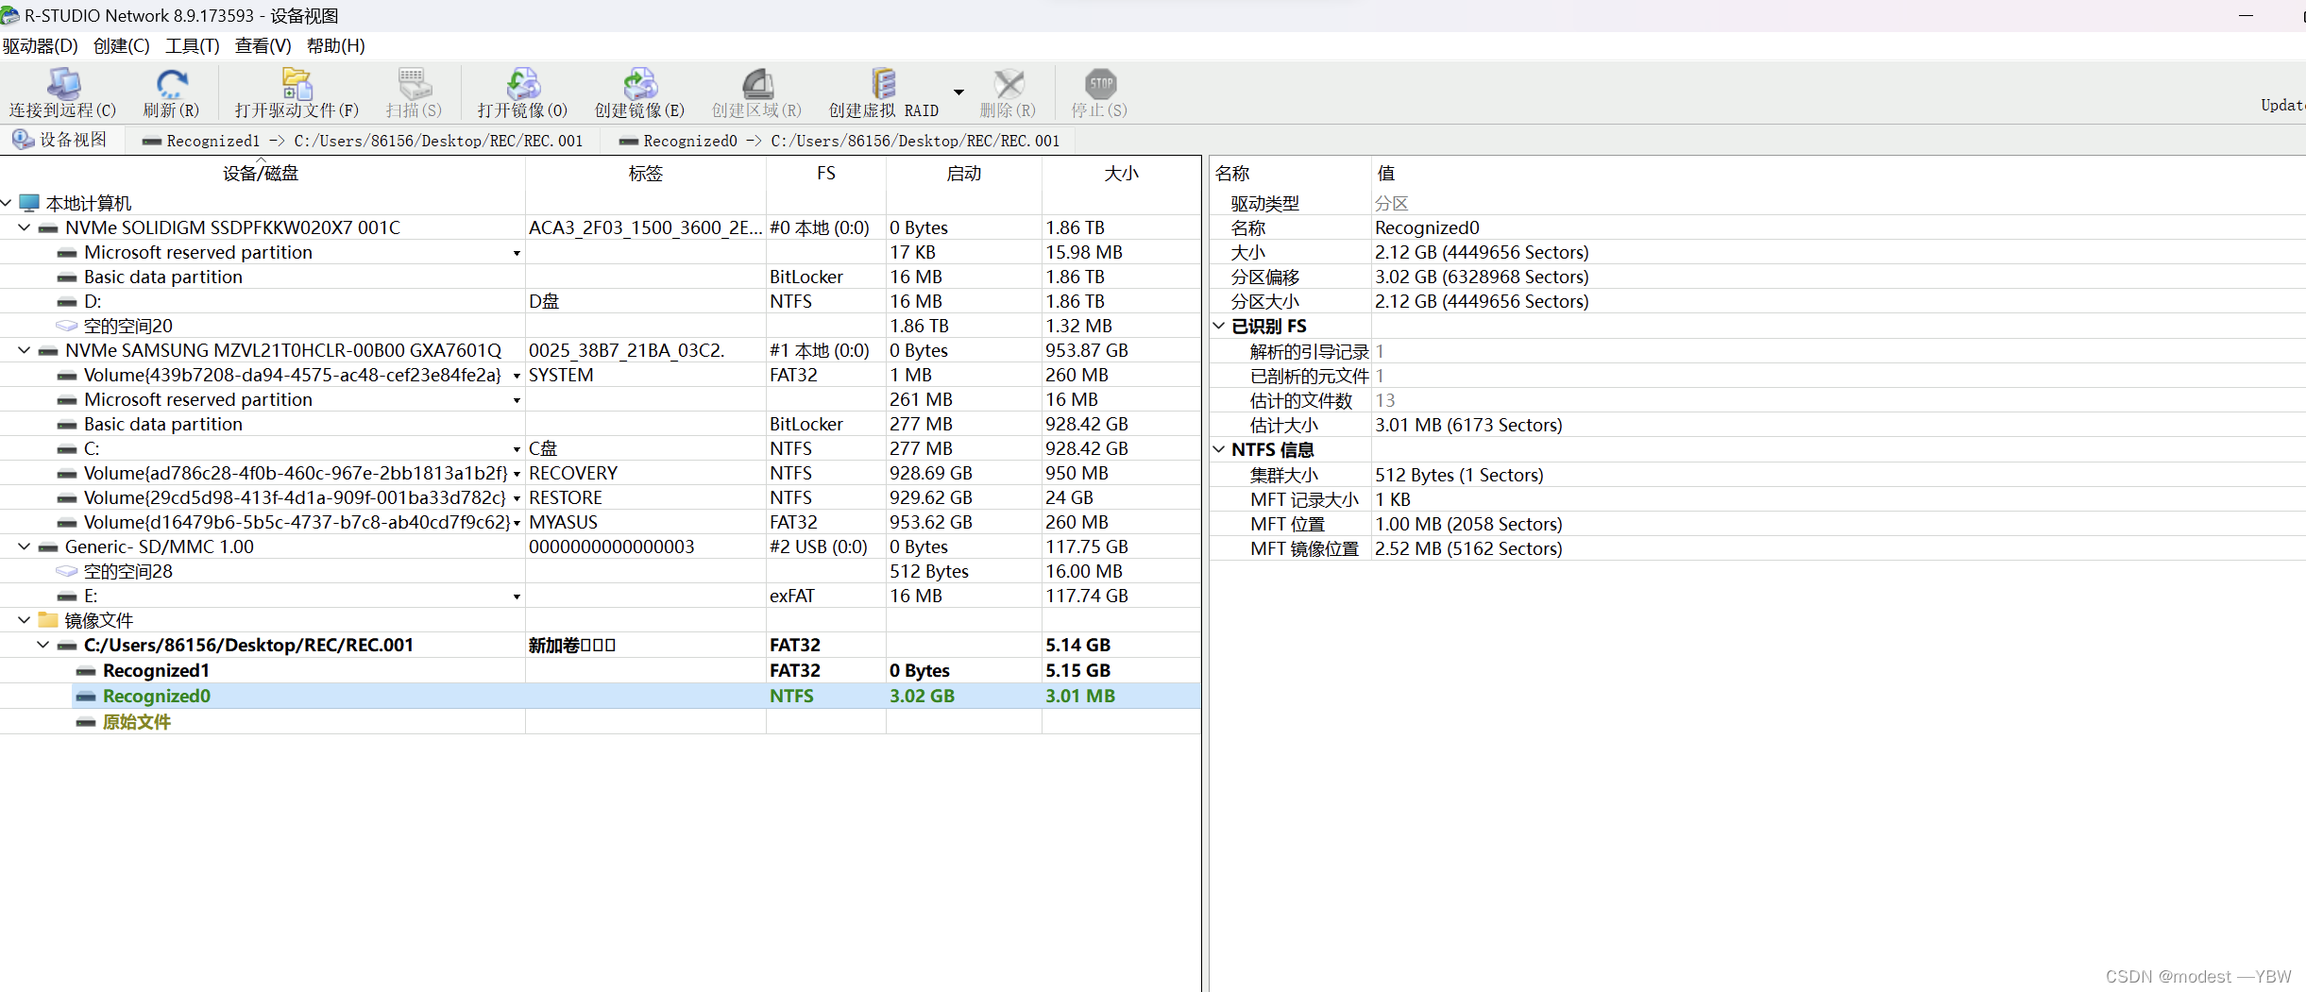Viewport: 2306px width, 992px height.
Task: Click the R-STUDIO app icon in title bar
Action: tap(10, 15)
